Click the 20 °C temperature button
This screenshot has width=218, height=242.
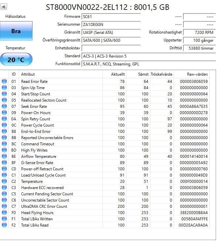pos(16,60)
